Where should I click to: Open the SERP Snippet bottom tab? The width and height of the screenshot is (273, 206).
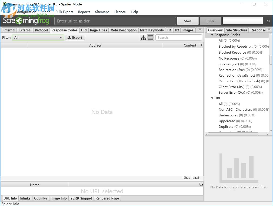[x=81, y=198]
